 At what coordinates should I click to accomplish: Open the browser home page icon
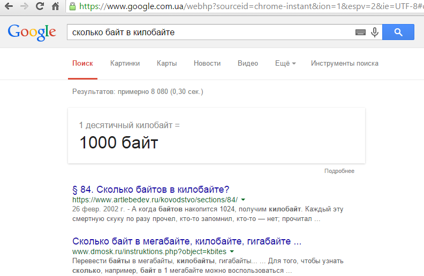[56, 6]
